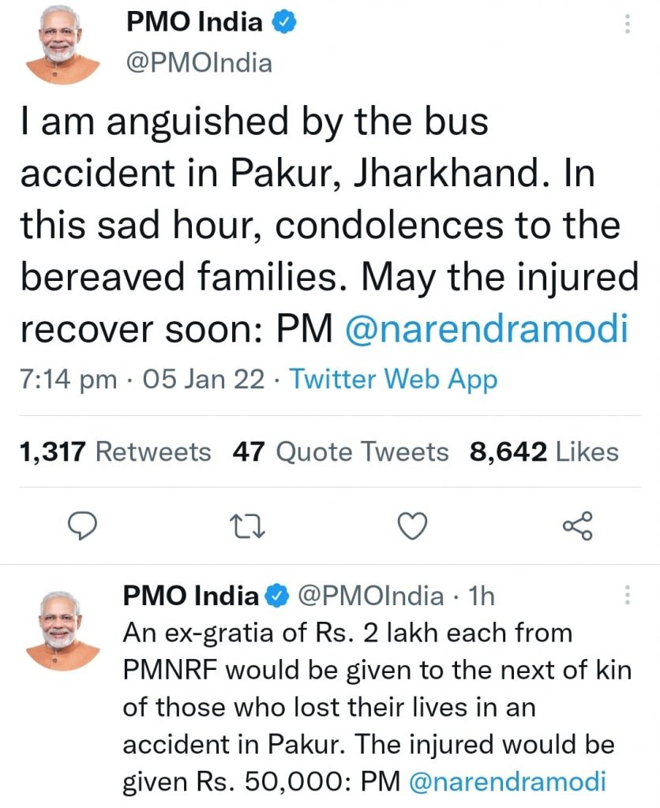Retweet the Pakur bus accident tweet
Image resolution: width=660 pixels, height=808 pixels.
(x=248, y=526)
